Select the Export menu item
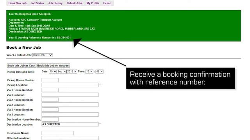The height and width of the screenshot is (140, 250). (107, 3)
